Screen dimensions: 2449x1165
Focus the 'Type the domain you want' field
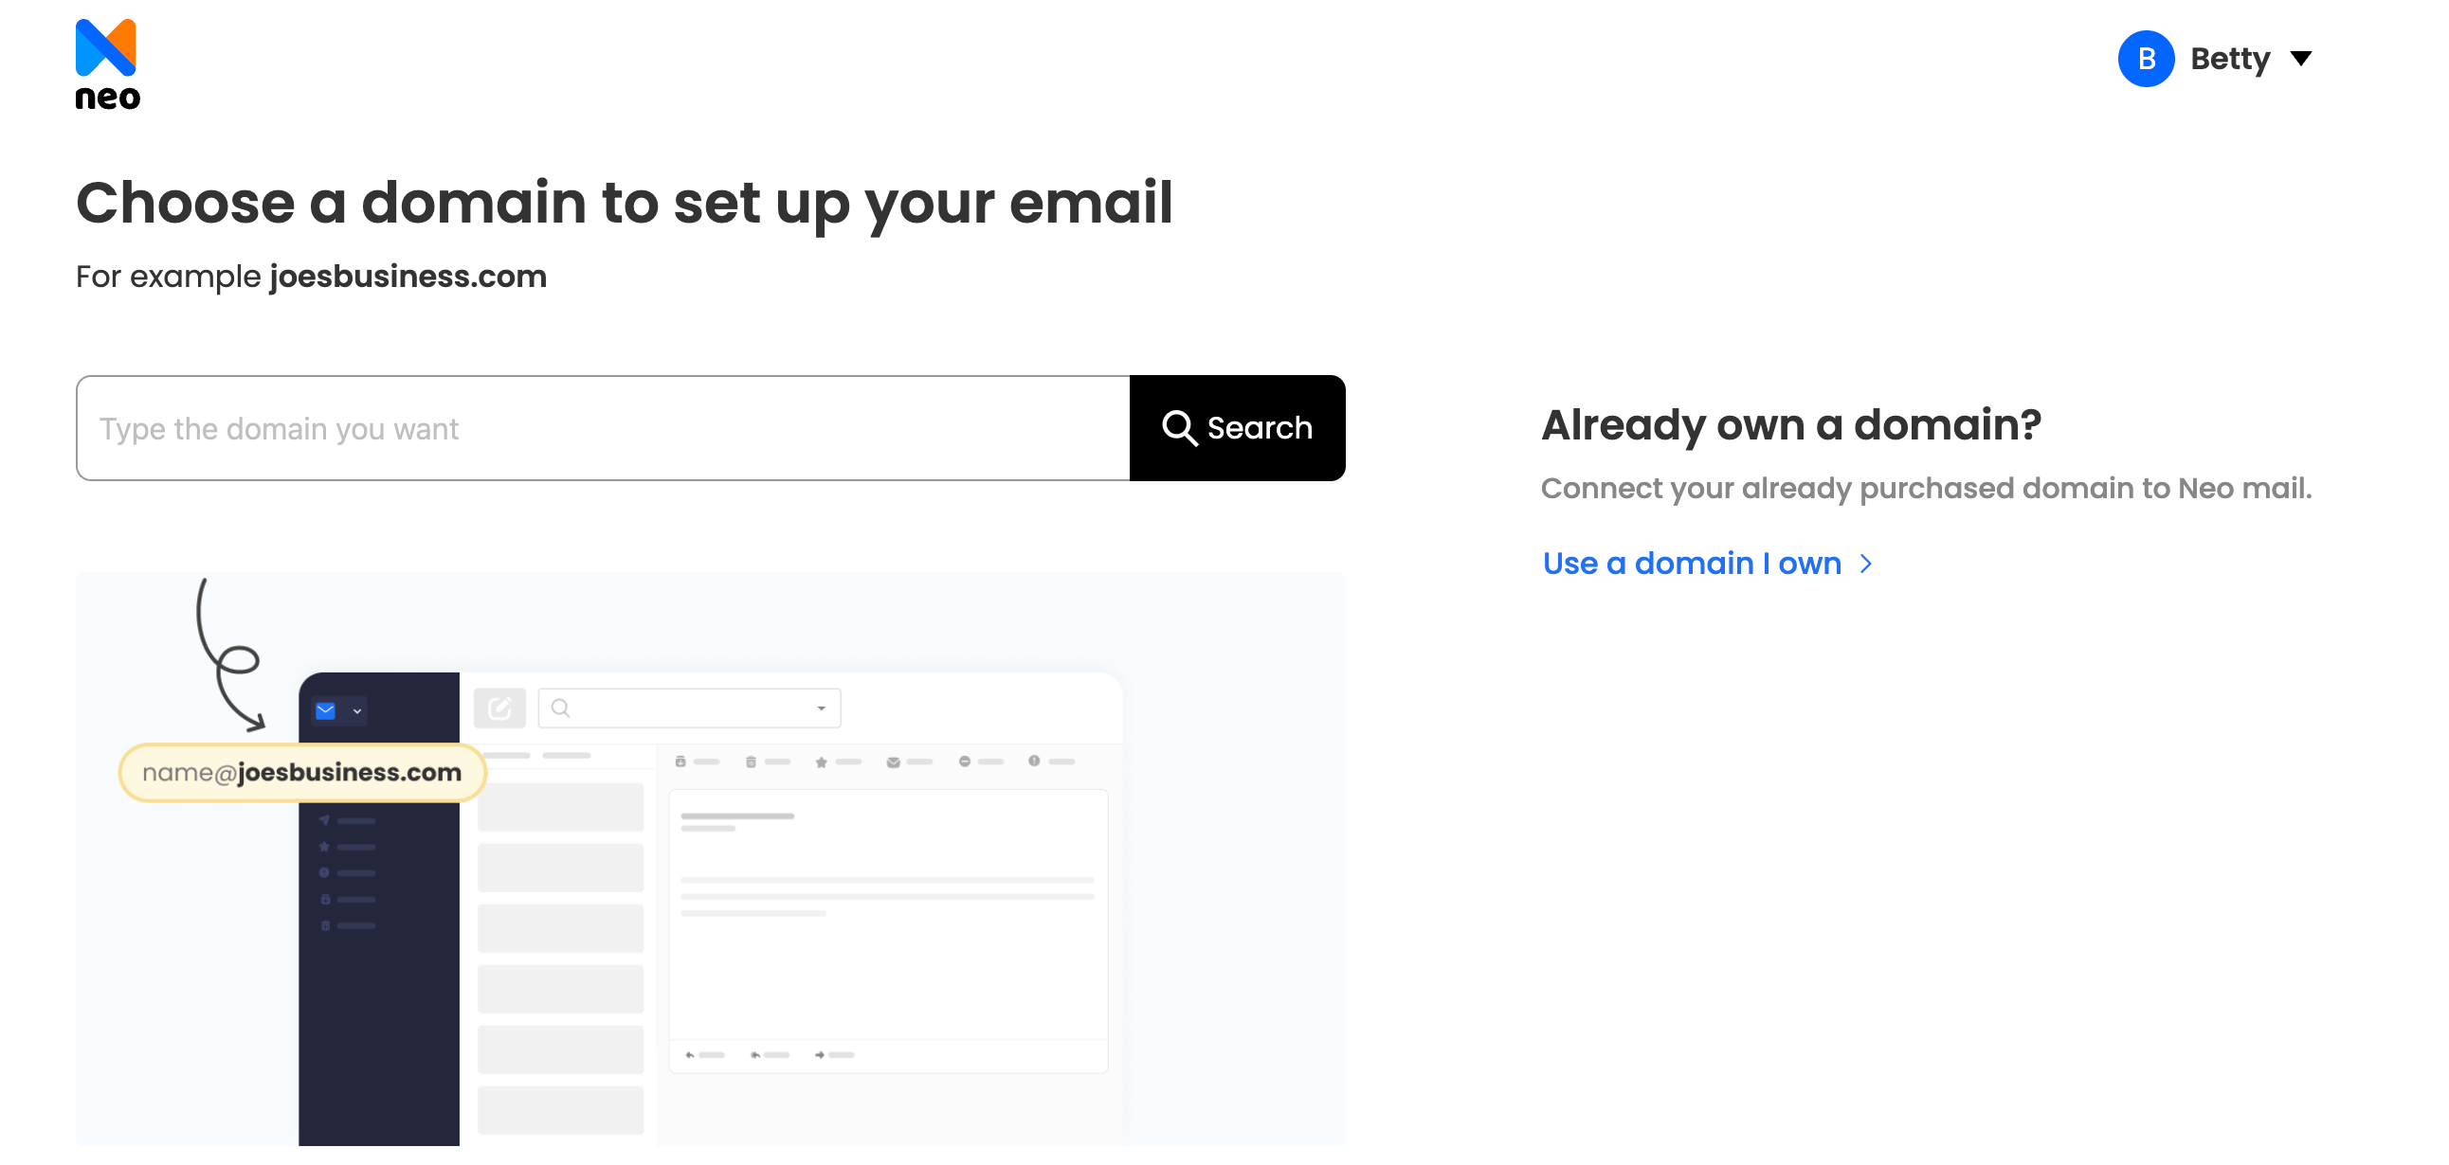click(603, 428)
